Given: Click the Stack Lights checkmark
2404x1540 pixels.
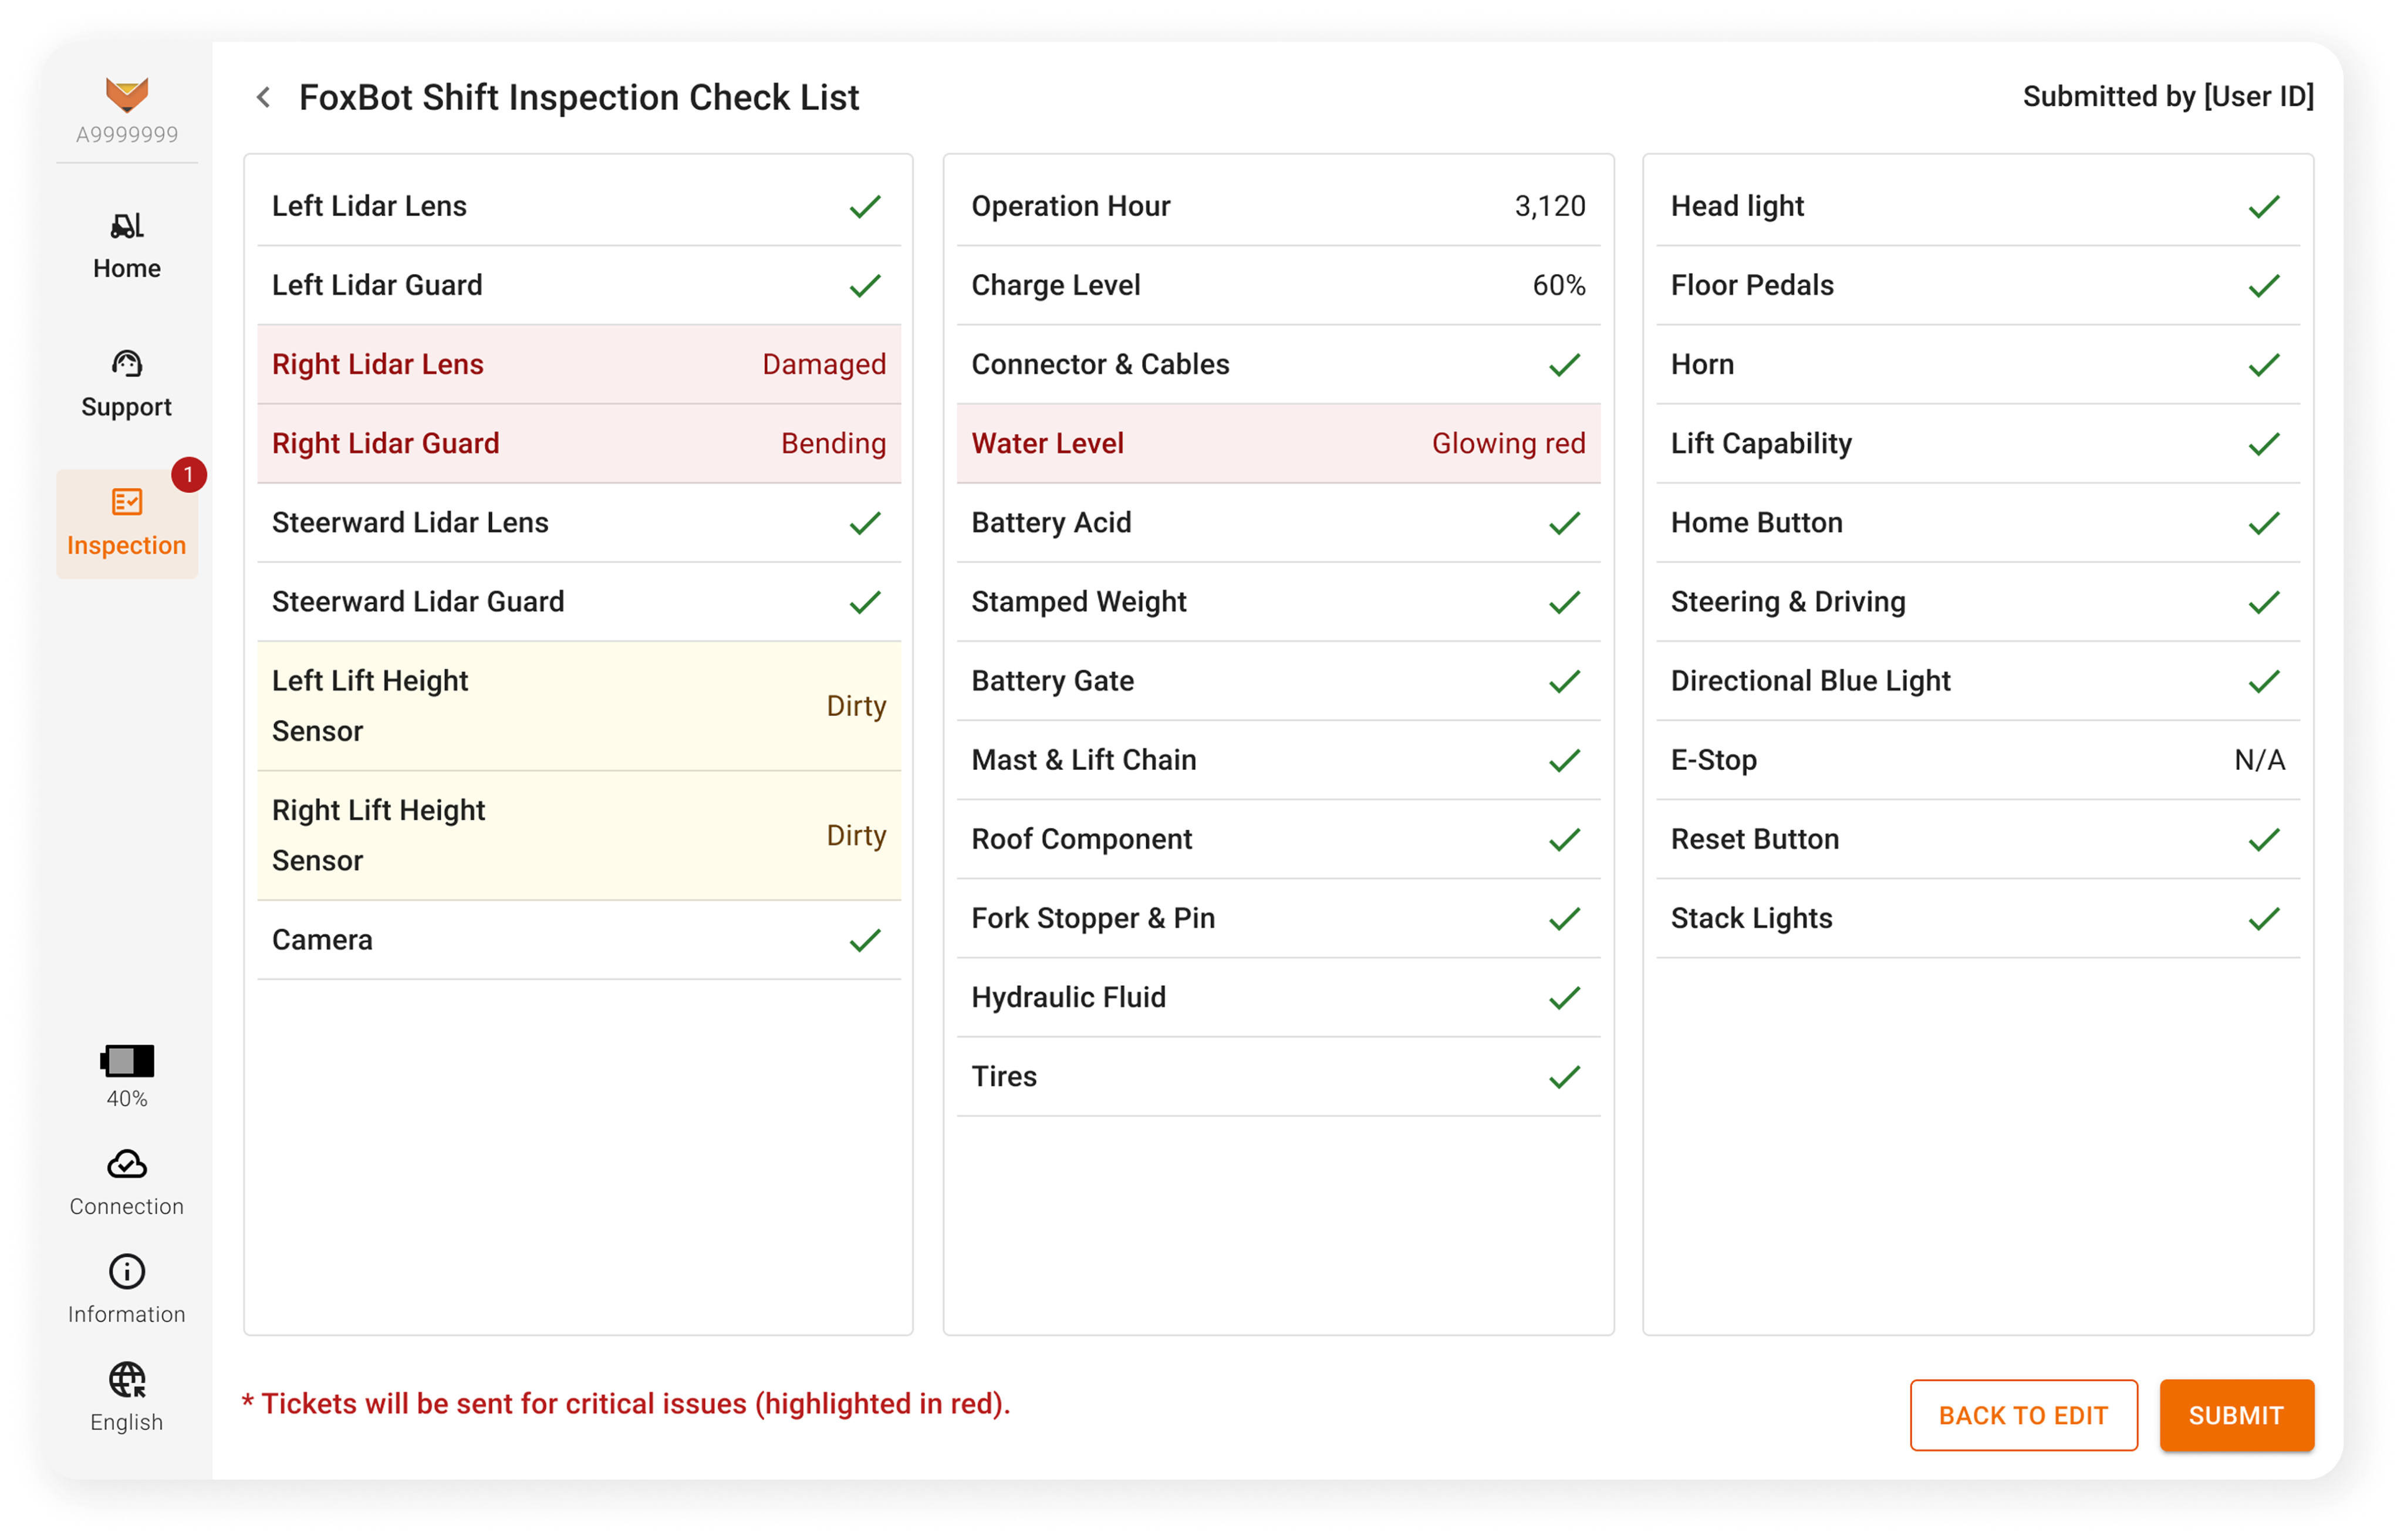Looking at the screenshot, I should click(x=2264, y=919).
